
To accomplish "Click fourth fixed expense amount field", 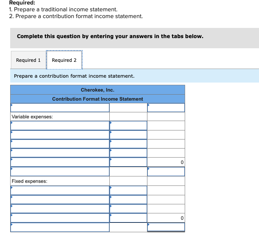I will [128, 218].
